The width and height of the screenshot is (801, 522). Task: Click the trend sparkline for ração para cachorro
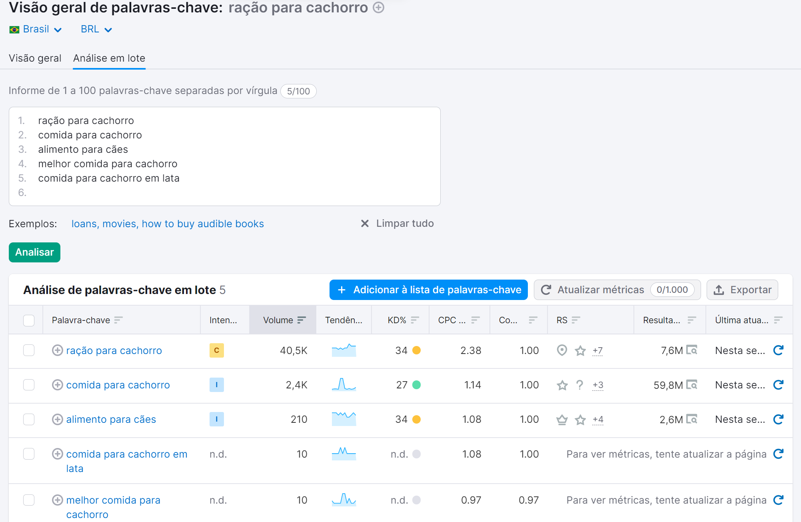click(x=344, y=350)
